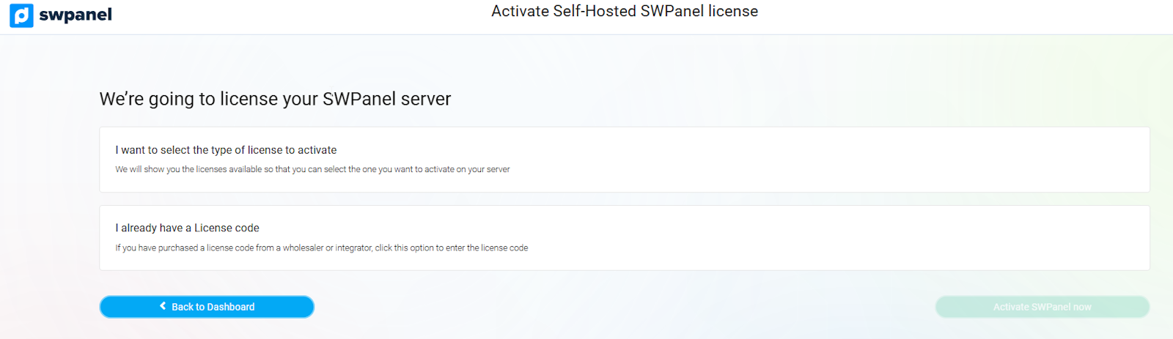Click description 'We will show you the licenses available'
This screenshot has height=339, width=1173.
click(x=312, y=169)
